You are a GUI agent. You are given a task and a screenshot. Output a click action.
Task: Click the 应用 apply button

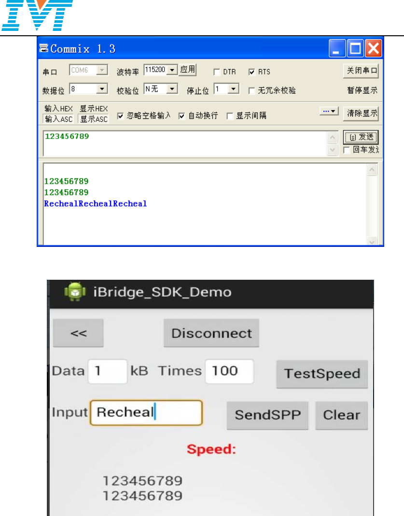188,70
